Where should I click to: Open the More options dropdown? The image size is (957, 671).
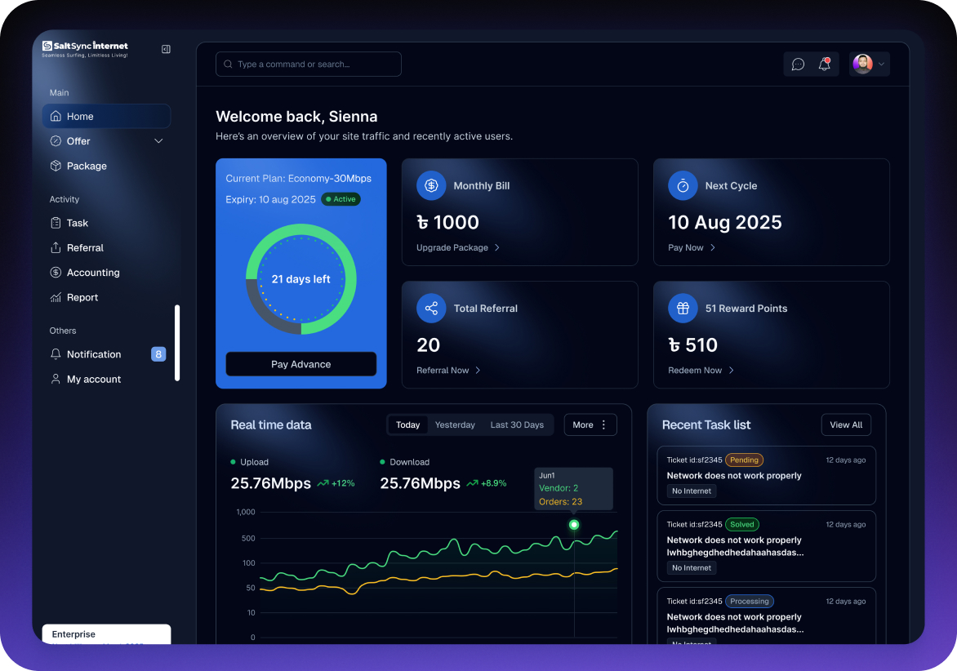pyautogui.click(x=590, y=424)
